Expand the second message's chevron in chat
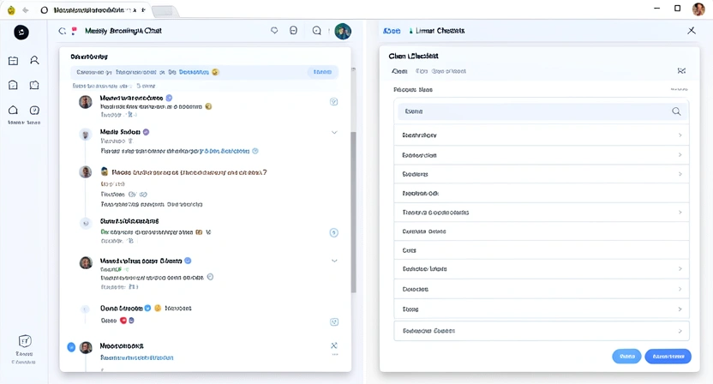This screenshot has height=384, width=713. click(334, 133)
